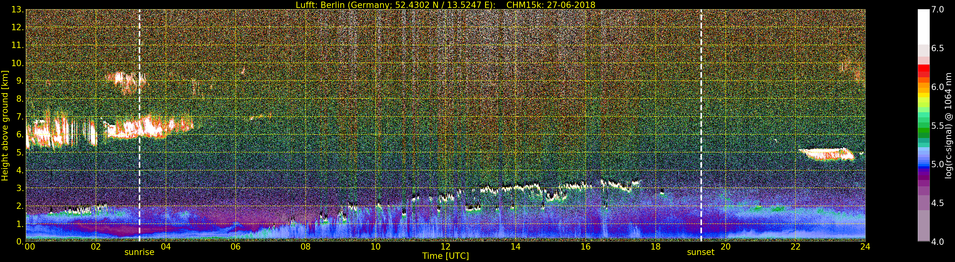Click the y-axis tick label '12.'

[x=18, y=27]
